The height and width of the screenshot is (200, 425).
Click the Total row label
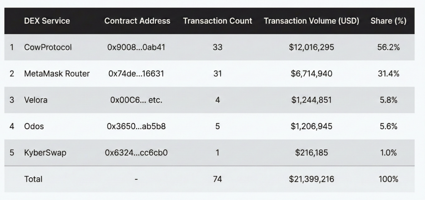33,179
